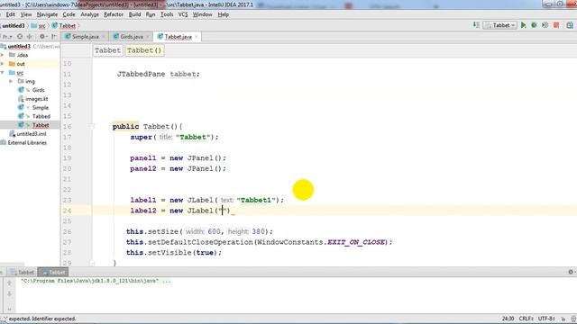Expand the .idea folder
The image size is (577, 324).
point(3,55)
